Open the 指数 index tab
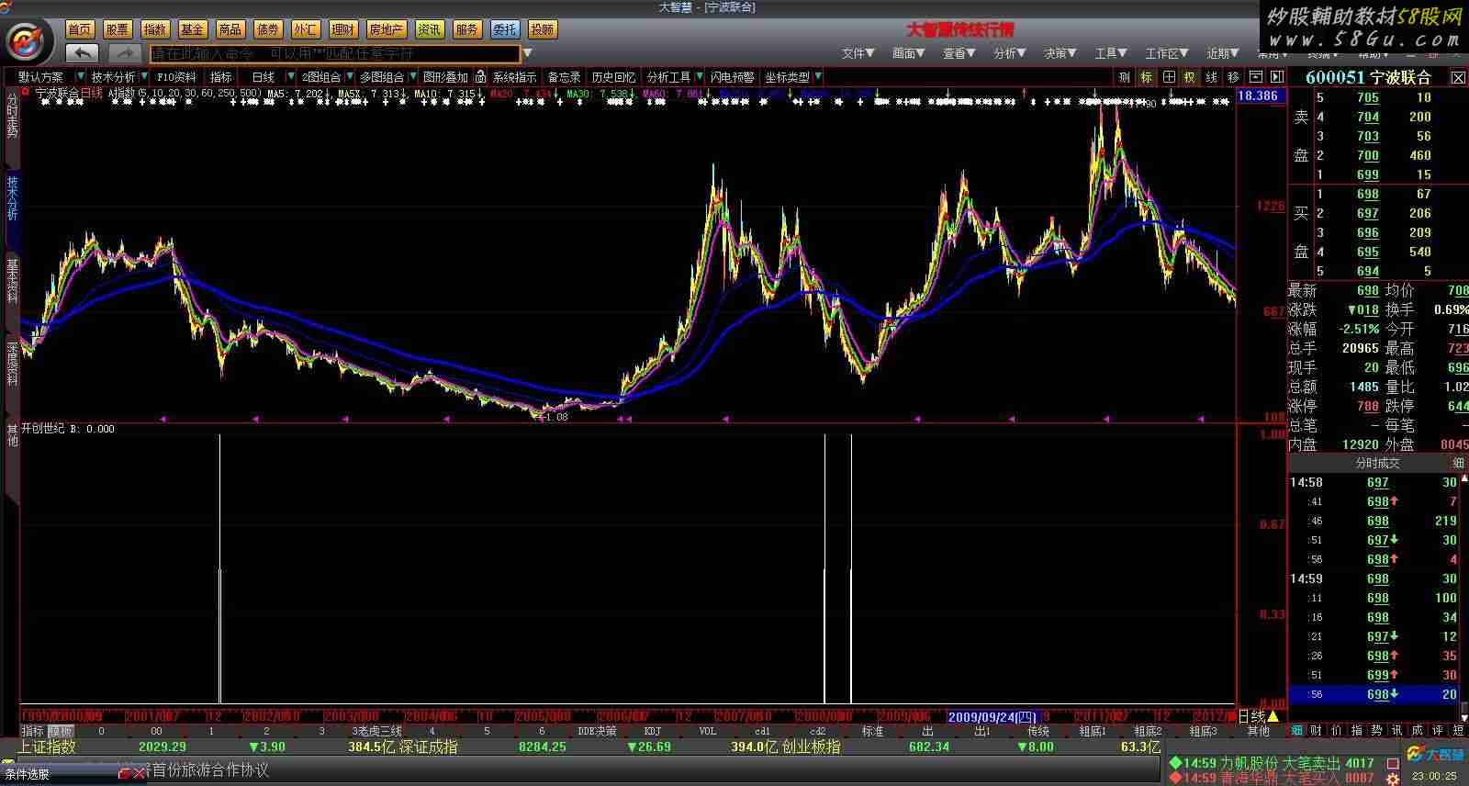 pyautogui.click(x=155, y=29)
